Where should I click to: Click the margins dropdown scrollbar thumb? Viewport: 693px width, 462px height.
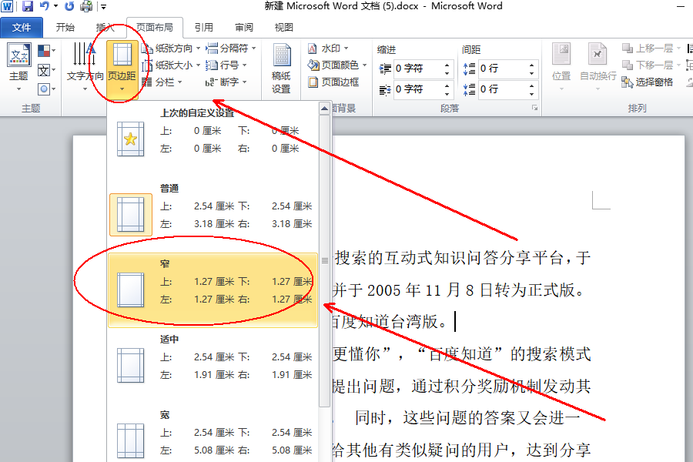(324, 261)
